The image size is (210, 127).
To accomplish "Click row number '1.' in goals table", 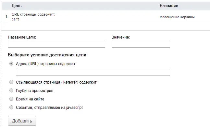I will click(7, 17).
